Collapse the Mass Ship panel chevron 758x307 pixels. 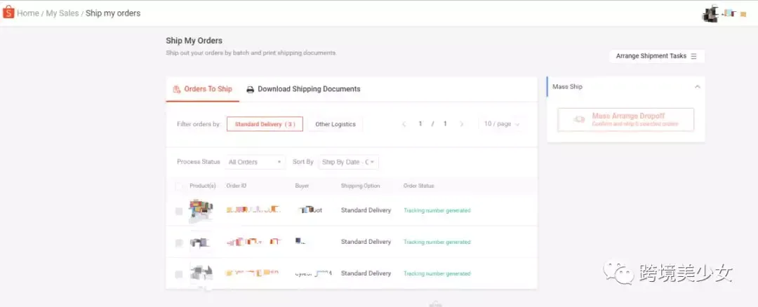tap(697, 87)
